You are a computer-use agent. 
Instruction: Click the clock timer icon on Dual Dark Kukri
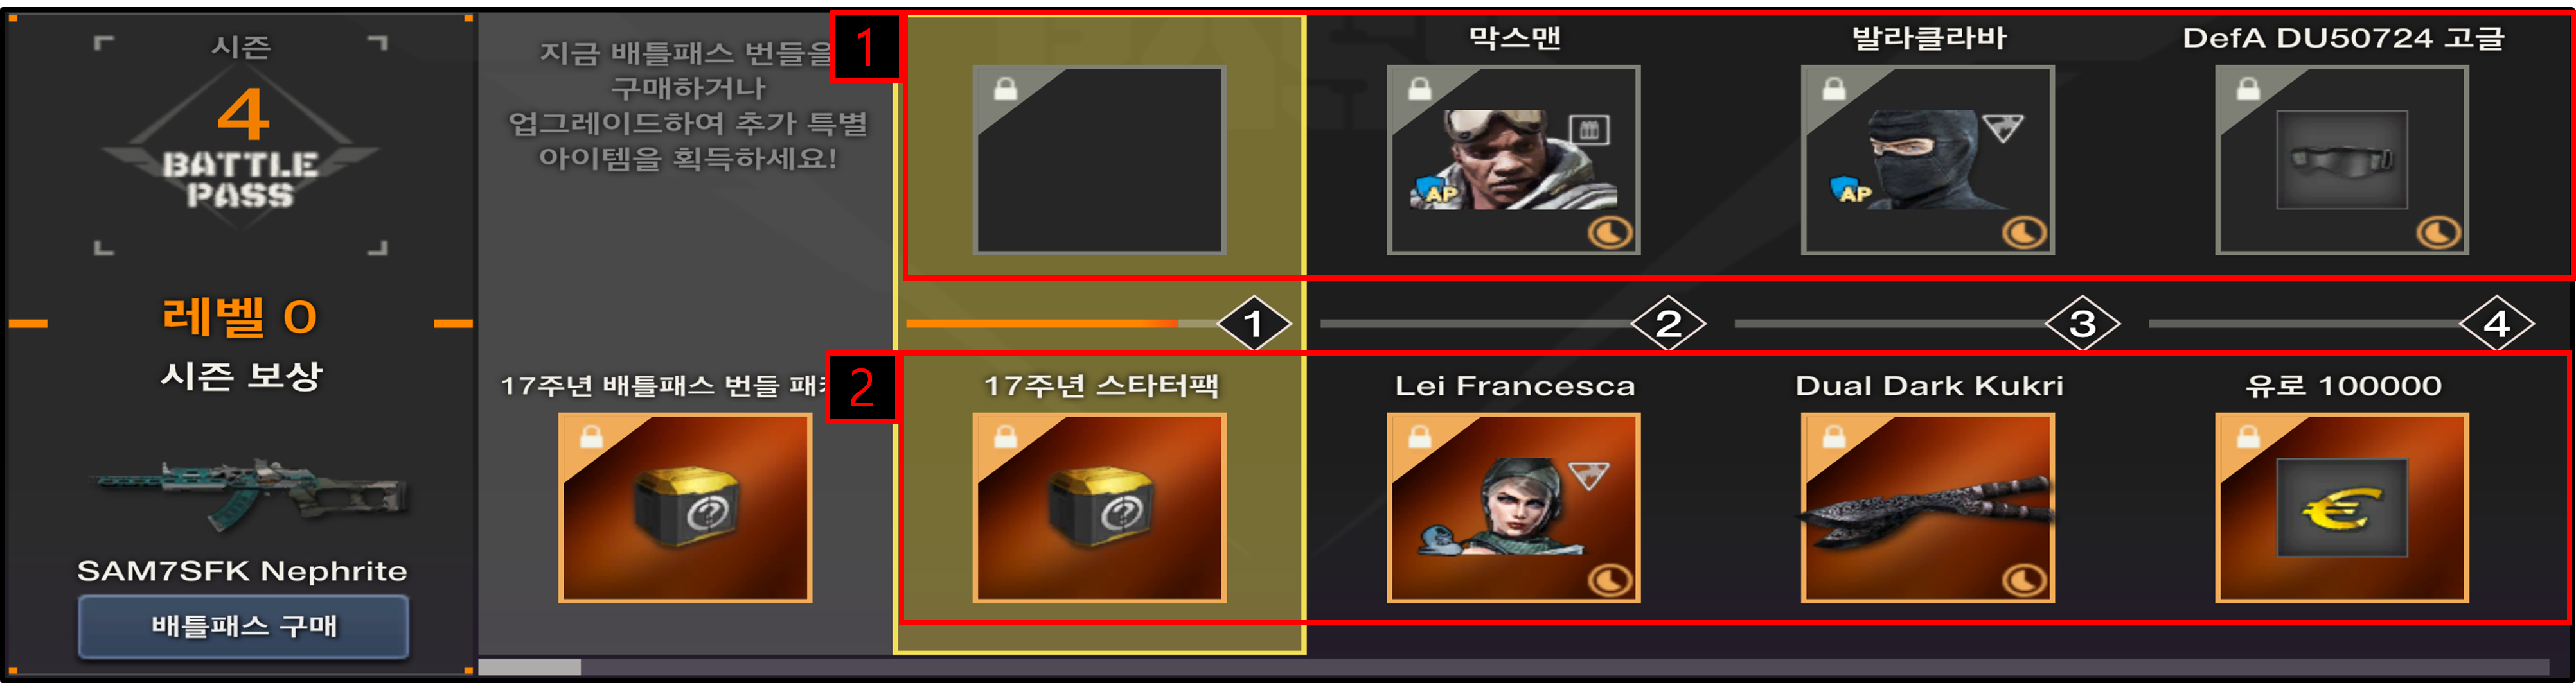(x=2024, y=580)
